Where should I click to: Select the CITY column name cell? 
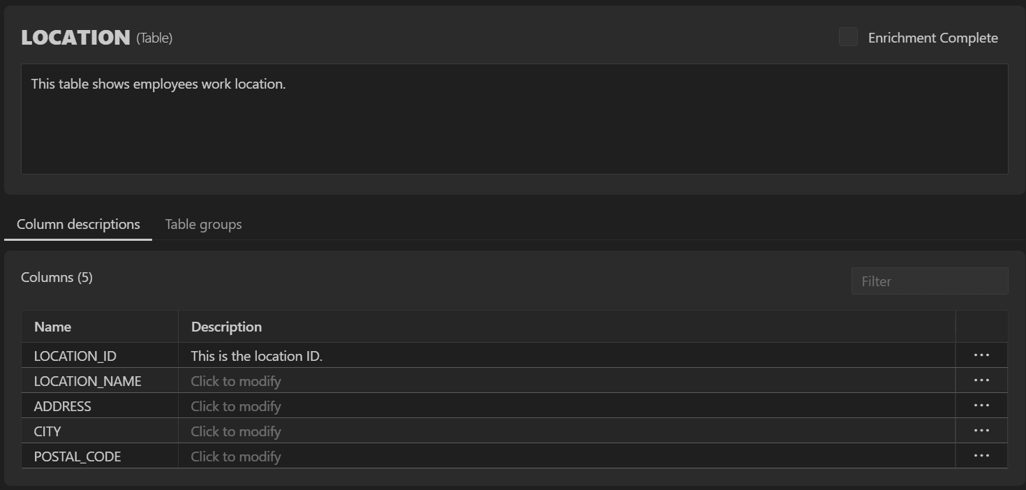(x=100, y=431)
